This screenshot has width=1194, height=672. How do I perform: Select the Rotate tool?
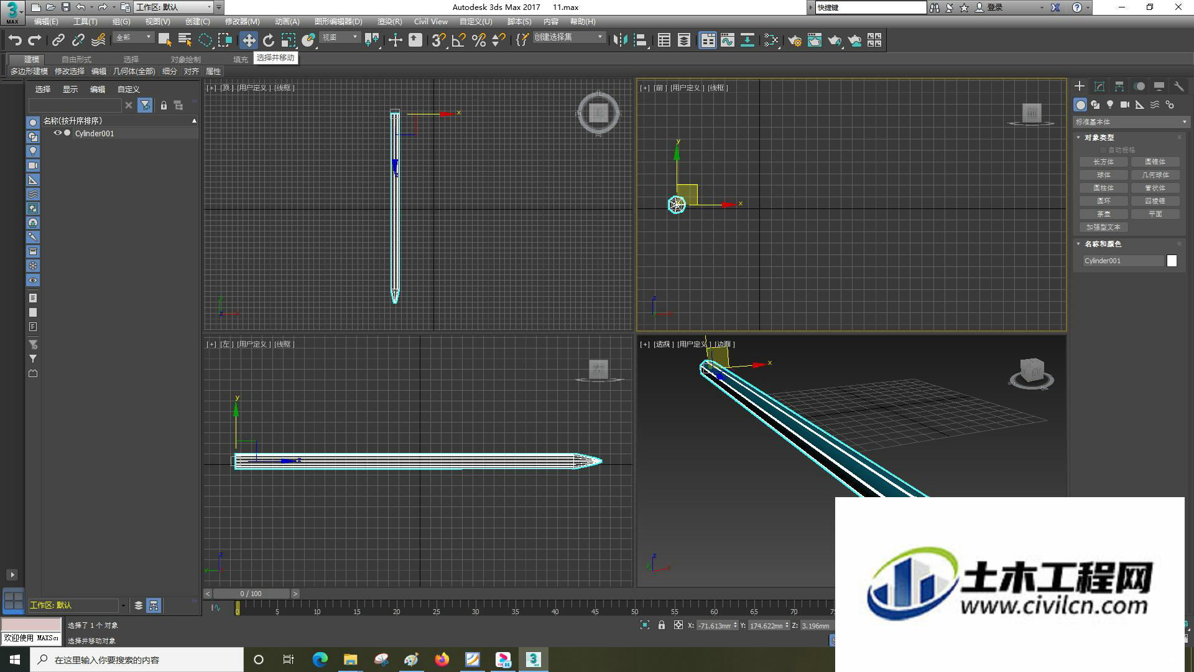[269, 40]
